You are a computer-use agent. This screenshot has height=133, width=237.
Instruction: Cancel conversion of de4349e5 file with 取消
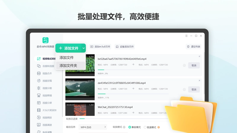pos(194,90)
